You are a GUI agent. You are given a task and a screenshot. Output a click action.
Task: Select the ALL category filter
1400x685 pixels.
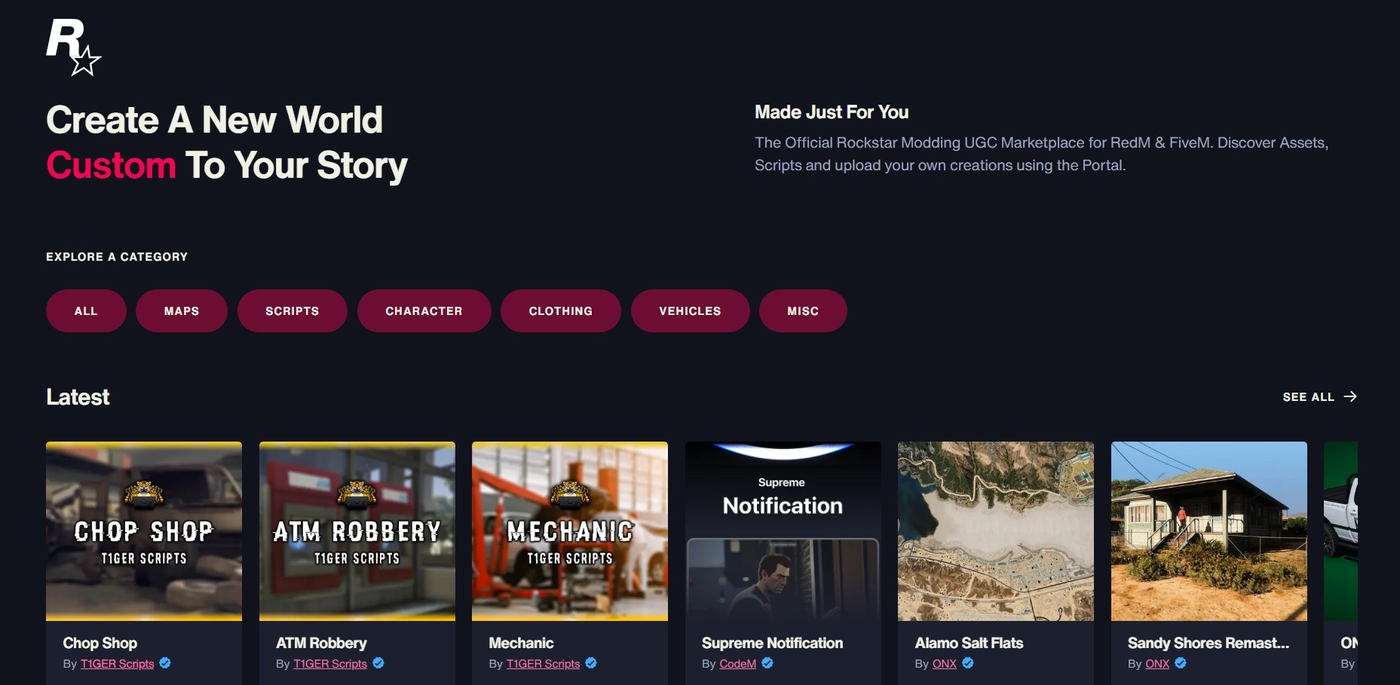coord(86,310)
